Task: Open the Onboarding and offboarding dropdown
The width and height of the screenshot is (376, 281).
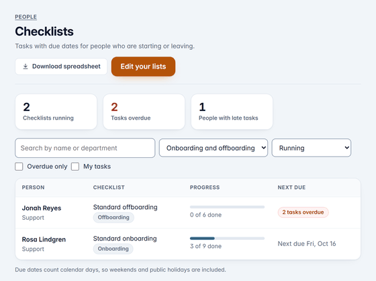Action: click(214, 148)
